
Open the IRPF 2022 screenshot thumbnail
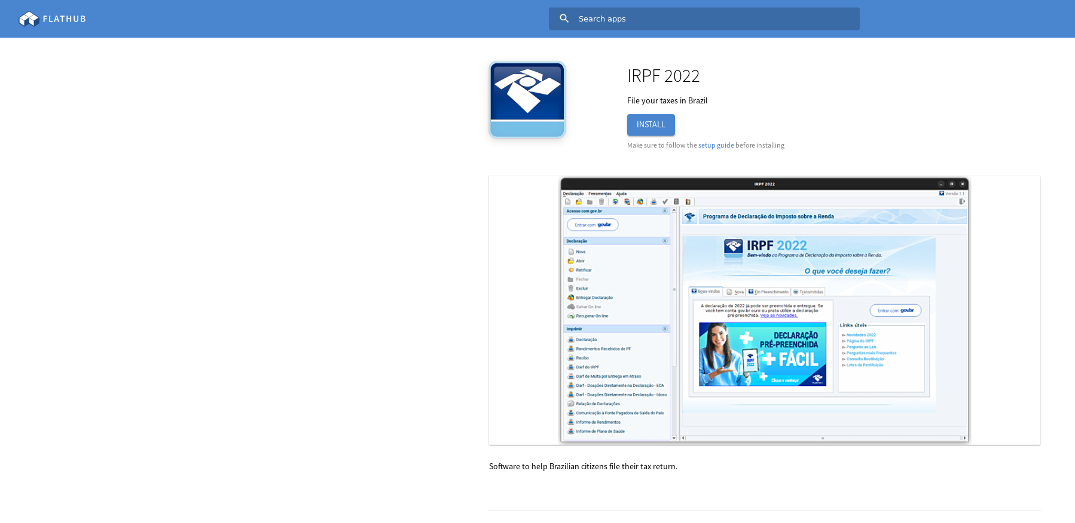click(x=764, y=310)
